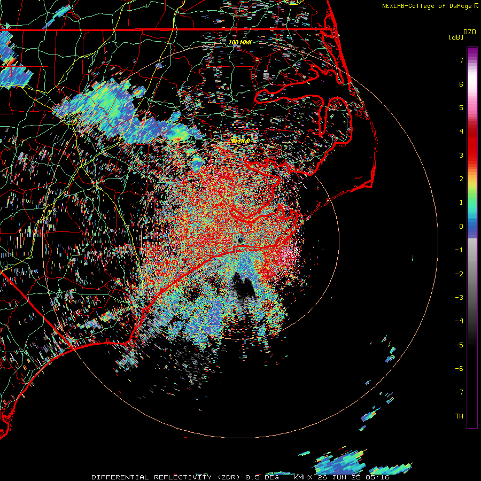The width and height of the screenshot is (481, 481).
Task: Click the TH threshold label on scale
Action: pos(459,416)
